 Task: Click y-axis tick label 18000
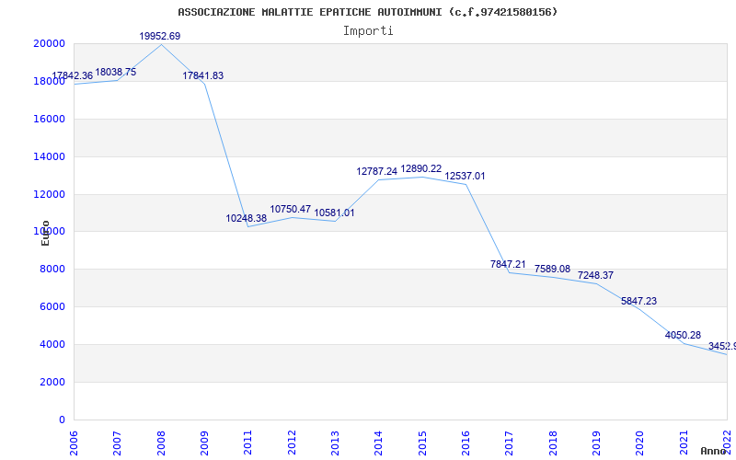49,81
